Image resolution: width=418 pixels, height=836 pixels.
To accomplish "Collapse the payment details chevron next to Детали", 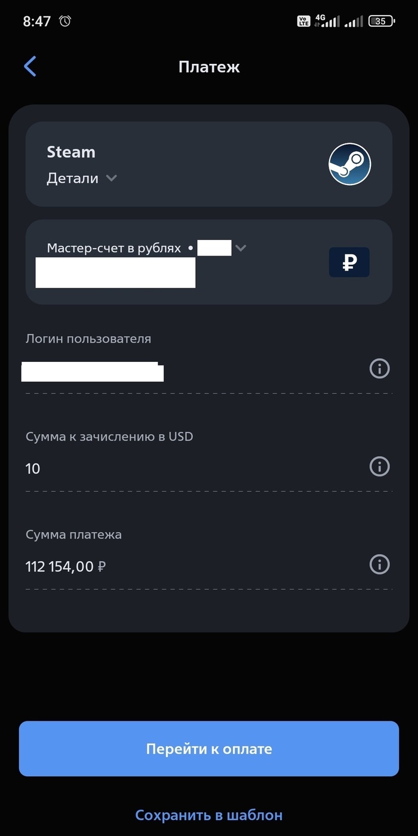I will [x=113, y=178].
